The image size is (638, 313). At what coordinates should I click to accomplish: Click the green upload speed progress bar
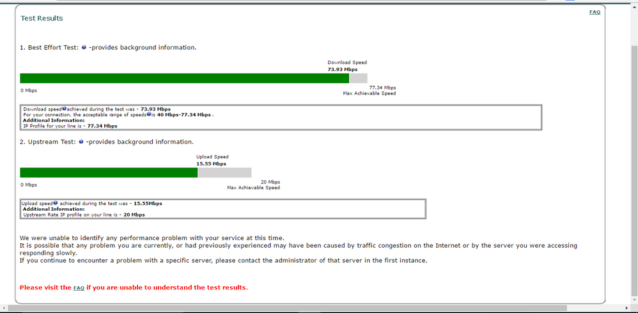[109, 172]
